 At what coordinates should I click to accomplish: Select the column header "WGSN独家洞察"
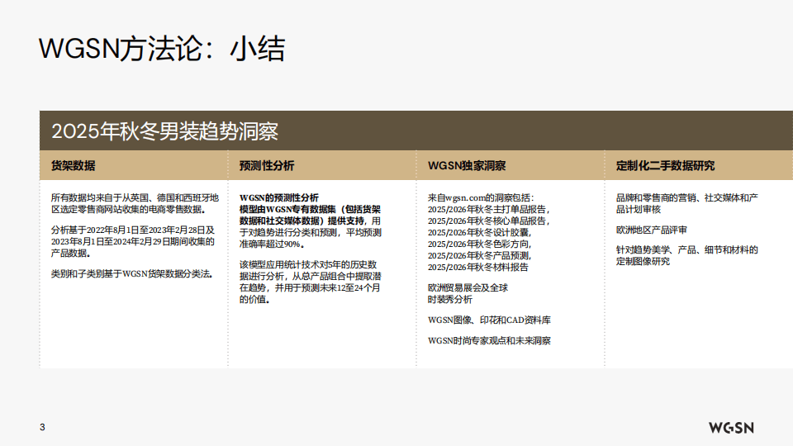pyautogui.click(x=466, y=165)
